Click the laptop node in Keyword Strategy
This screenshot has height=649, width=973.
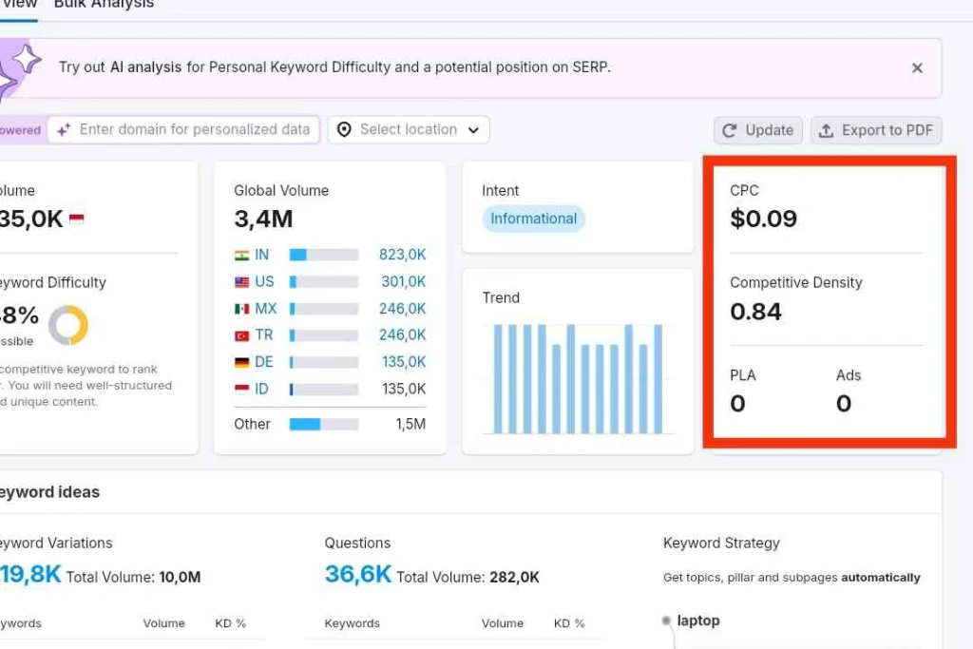698,620
